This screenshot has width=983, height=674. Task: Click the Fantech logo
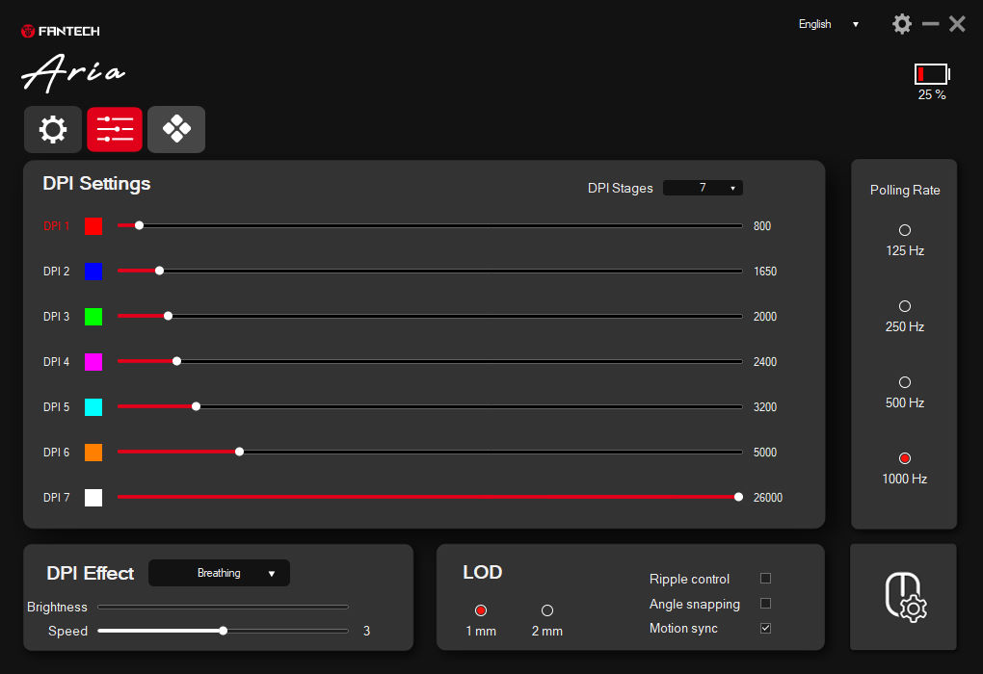(60, 32)
